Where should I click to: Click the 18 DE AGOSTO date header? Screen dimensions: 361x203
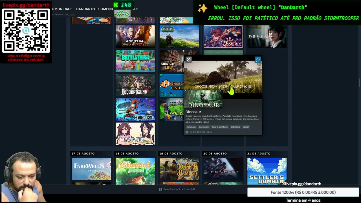(x=127, y=154)
